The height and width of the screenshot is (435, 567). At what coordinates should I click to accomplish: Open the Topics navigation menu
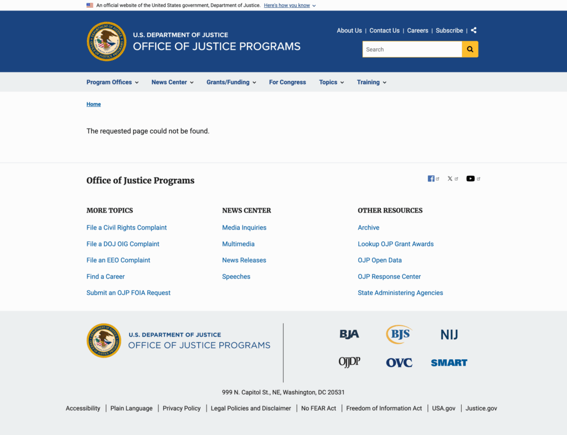click(331, 82)
